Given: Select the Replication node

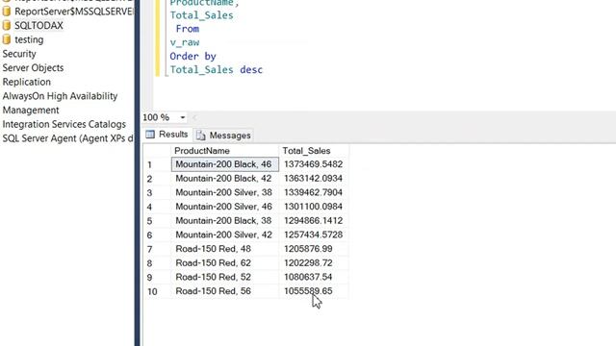Looking at the screenshot, I should pyautogui.click(x=27, y=82).
